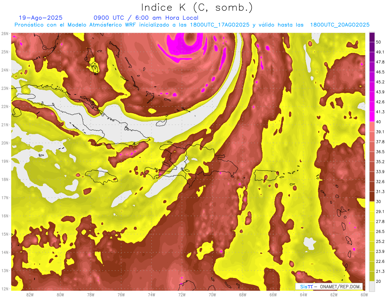The width and height of the screenshot is (387, 299).
Task: Click the longitude label "72W"
Action: (x=182, y=295)
